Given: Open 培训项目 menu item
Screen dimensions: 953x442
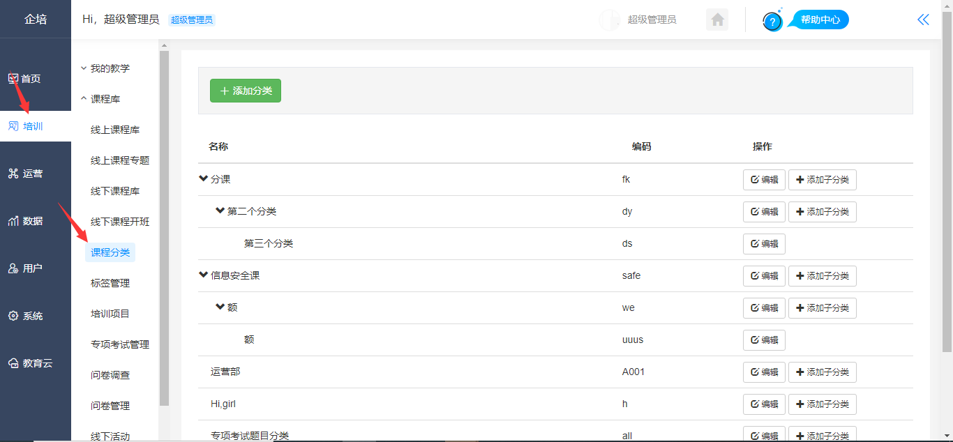Looking at the screenshot, I should (110, 314).
